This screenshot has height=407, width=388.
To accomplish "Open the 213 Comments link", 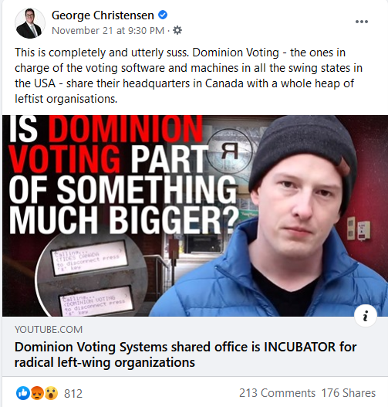I will click(277, 393).
